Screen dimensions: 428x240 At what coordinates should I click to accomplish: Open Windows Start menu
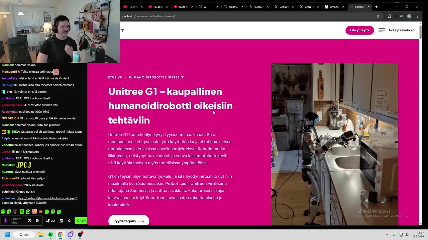pos(7,235)
